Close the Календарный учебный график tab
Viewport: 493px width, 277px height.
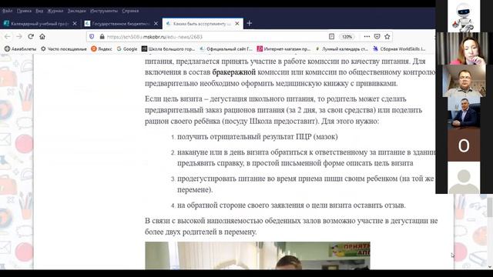pyautogui.click(x=75, y=24)
